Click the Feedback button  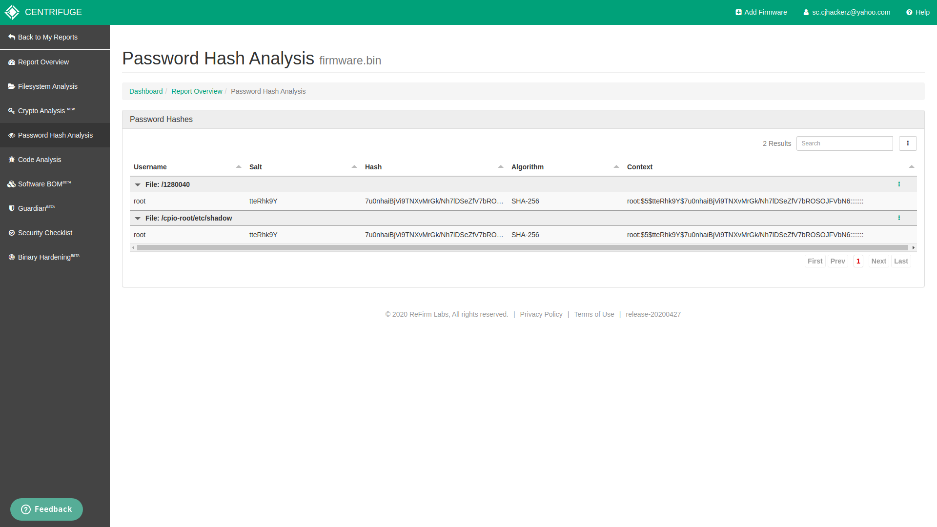[46, 509]
